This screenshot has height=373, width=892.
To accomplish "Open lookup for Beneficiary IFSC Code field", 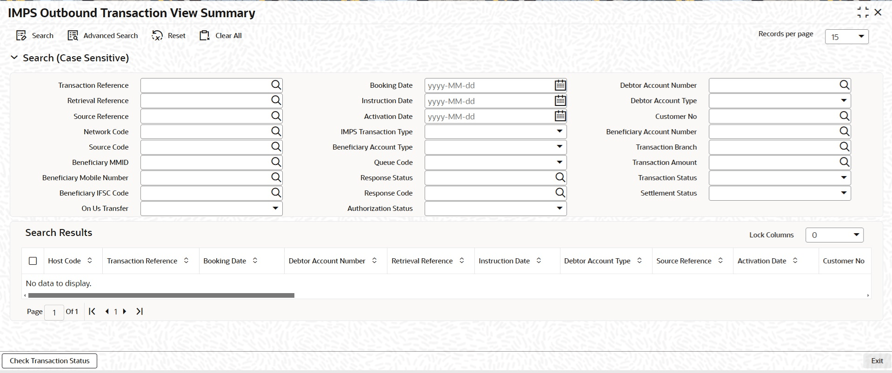I will tap(276, 193).
